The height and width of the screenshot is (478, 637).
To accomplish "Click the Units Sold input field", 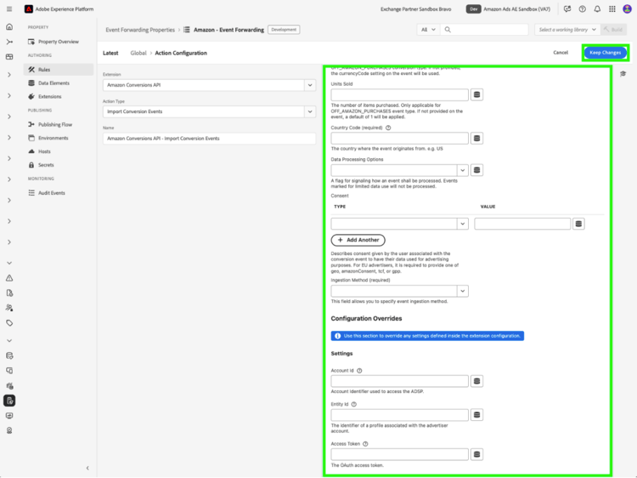I will 400,94.
